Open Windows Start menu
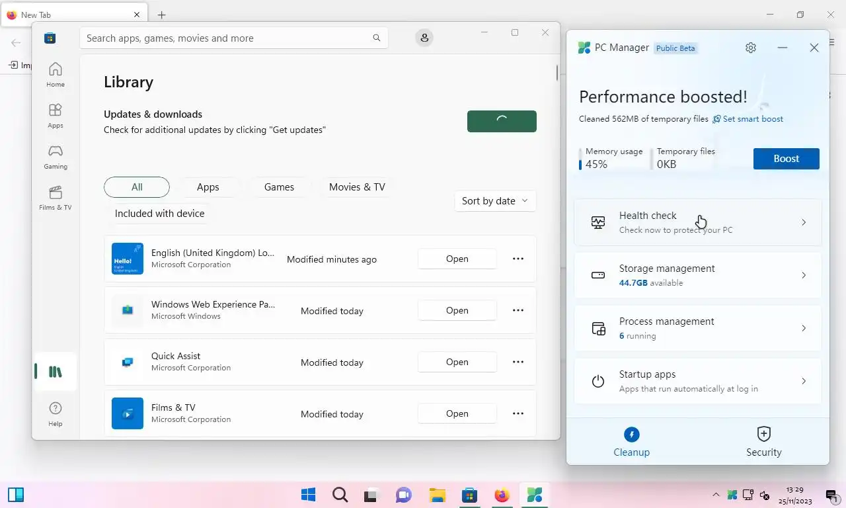This screenshot has height=508, width=846. pos(308,495)
